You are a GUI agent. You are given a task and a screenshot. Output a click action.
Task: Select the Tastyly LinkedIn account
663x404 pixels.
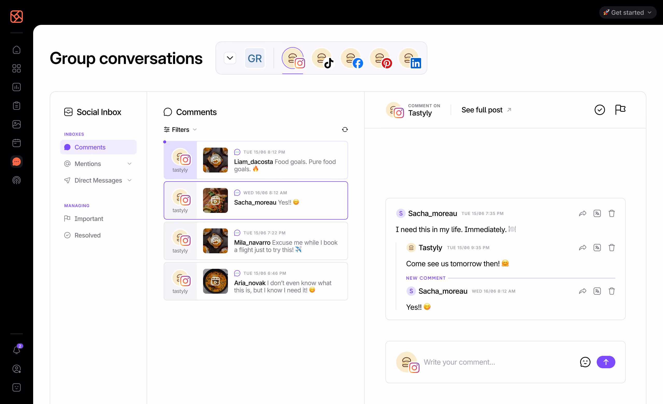(409, 58)
